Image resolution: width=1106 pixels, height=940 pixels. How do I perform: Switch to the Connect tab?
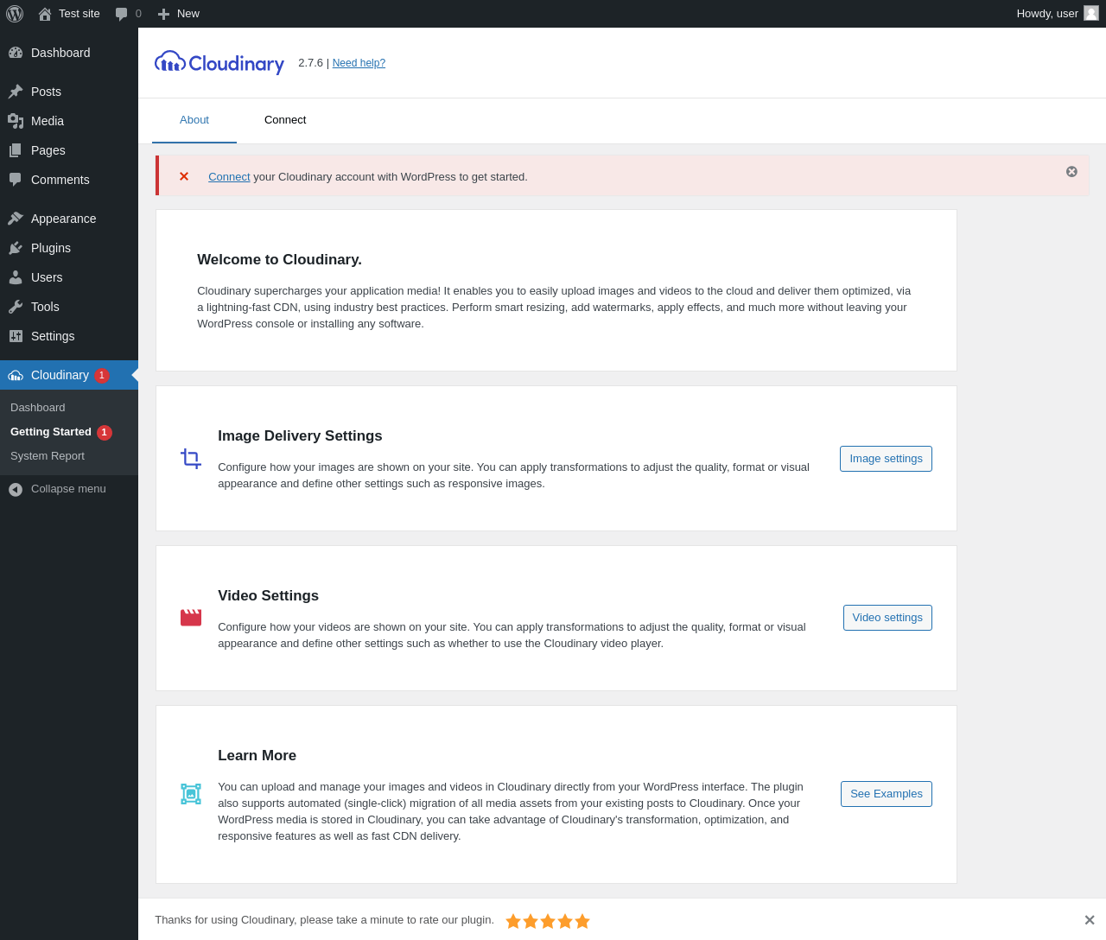[x=285, y=120]
